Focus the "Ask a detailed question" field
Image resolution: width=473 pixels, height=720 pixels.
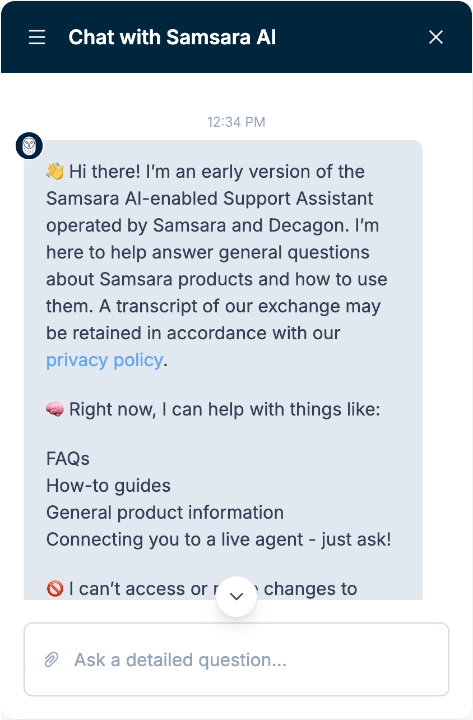tap(252, 659)
